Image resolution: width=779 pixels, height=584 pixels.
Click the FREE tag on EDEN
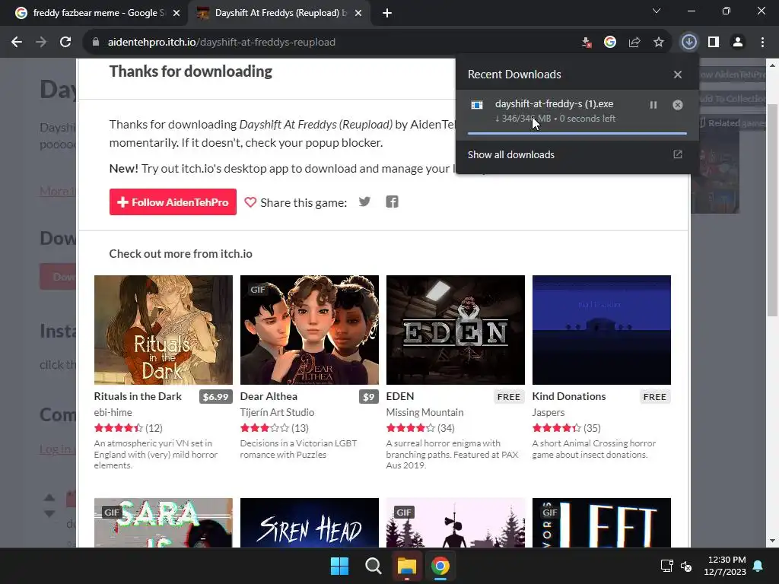[509, 397]
